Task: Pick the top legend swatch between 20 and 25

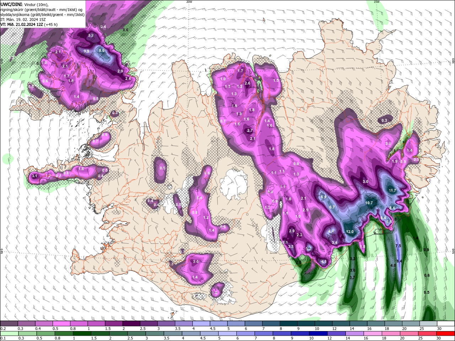Action: coord(411,324)
